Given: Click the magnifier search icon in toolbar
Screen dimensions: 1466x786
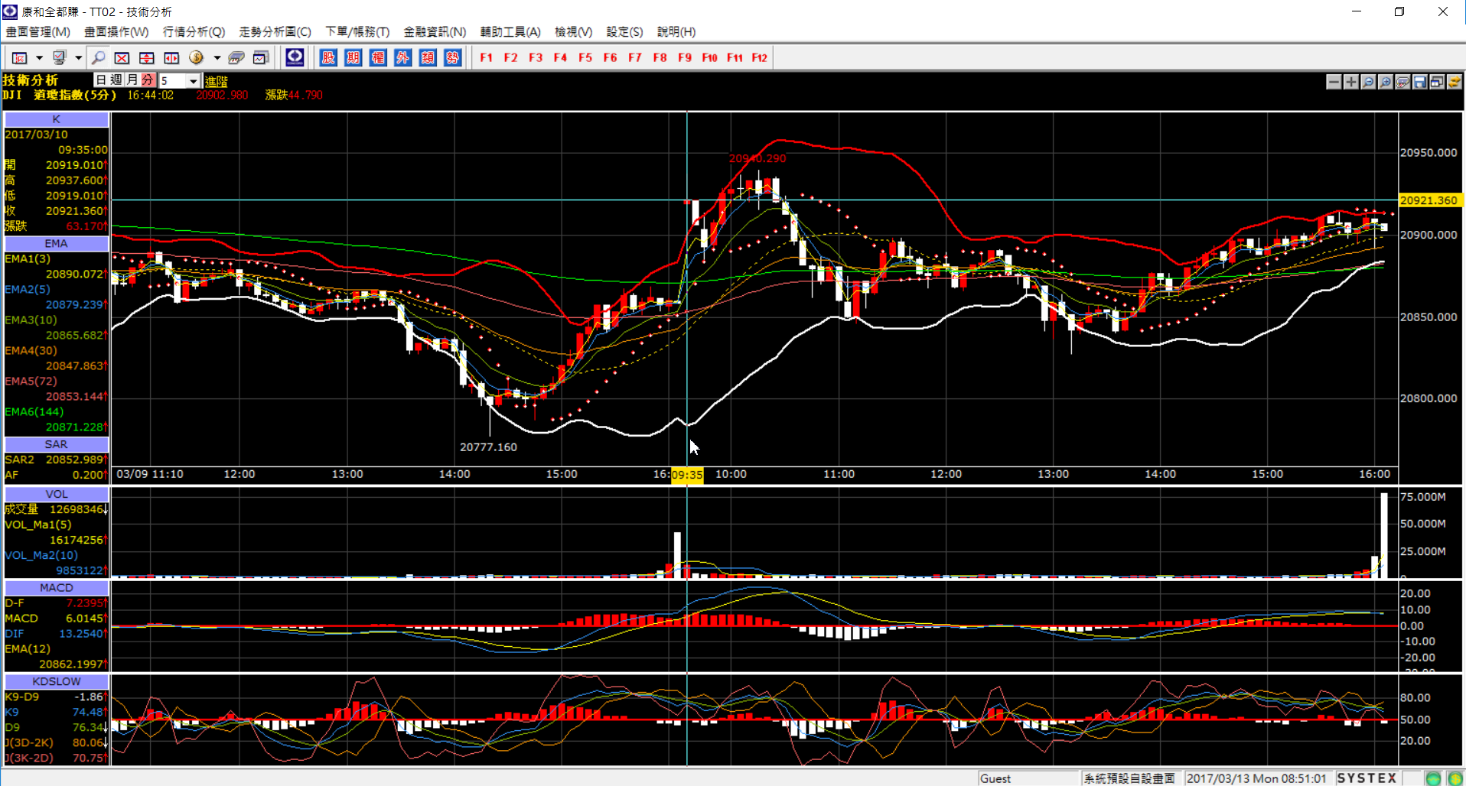Looking at the screenshot, I should click(98, 57).
